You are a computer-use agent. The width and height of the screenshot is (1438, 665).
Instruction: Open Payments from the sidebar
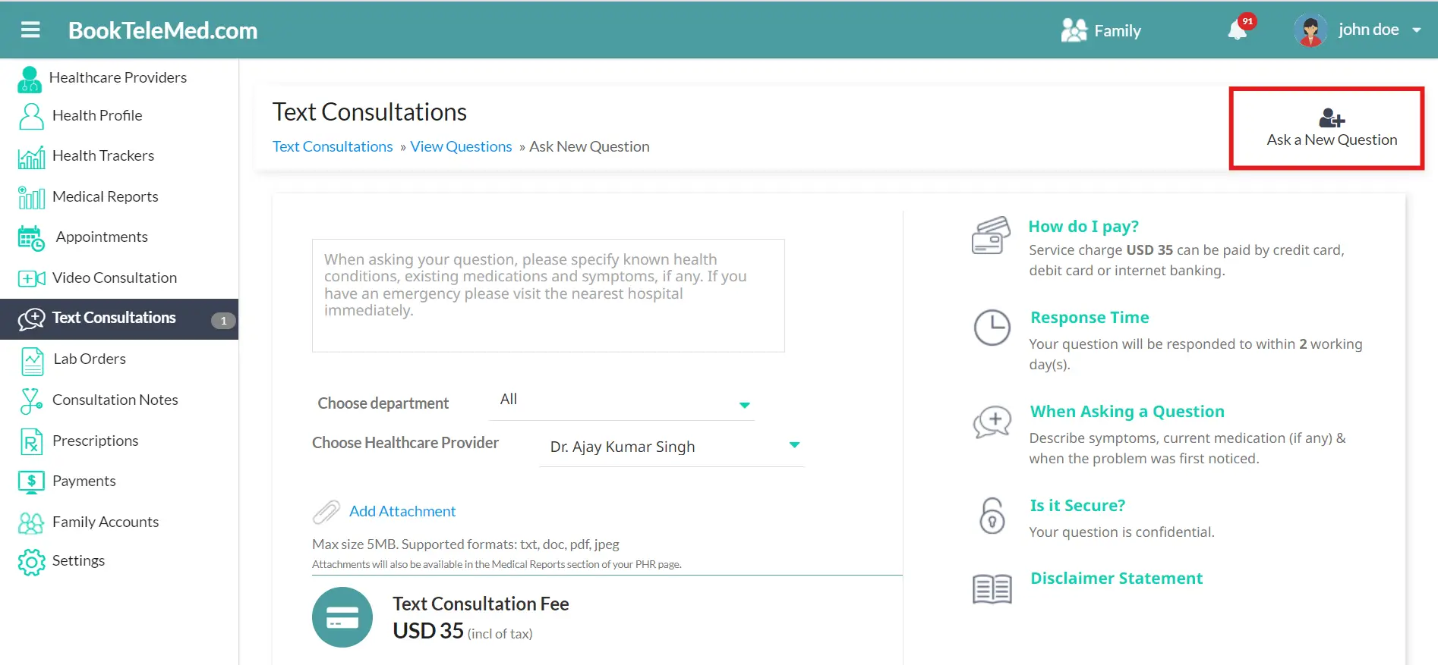tap(84, 481)
